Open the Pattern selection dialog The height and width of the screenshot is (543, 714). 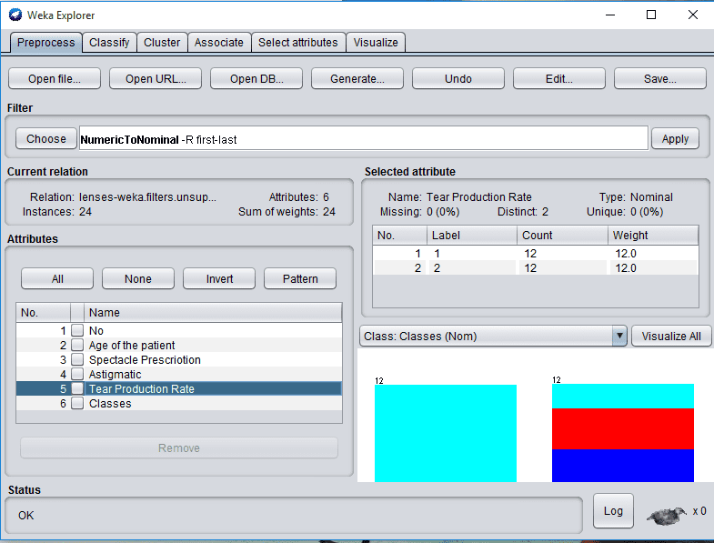click(x=300, y=278)
